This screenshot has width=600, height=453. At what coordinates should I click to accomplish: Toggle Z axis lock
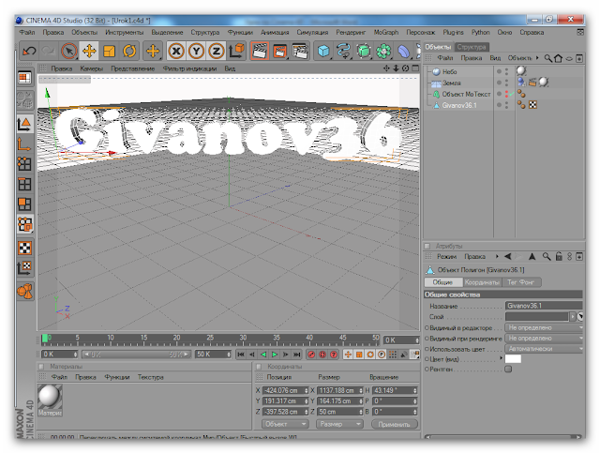click(x=217, y=51)
